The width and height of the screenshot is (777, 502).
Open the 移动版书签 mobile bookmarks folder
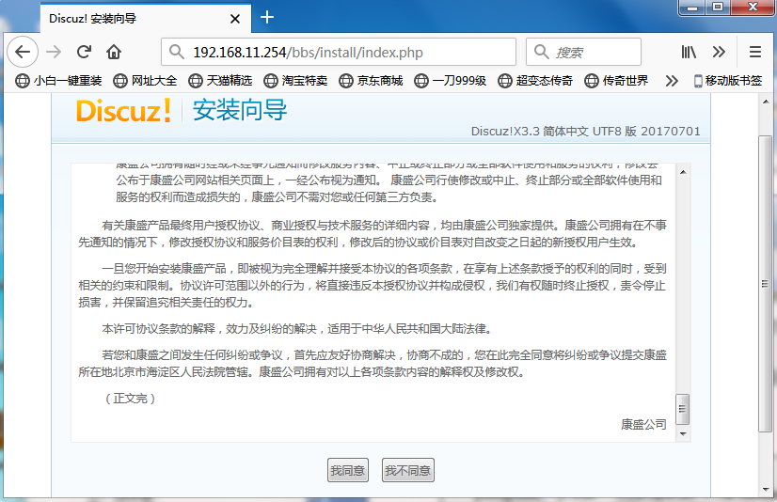(x=727, y=81)
